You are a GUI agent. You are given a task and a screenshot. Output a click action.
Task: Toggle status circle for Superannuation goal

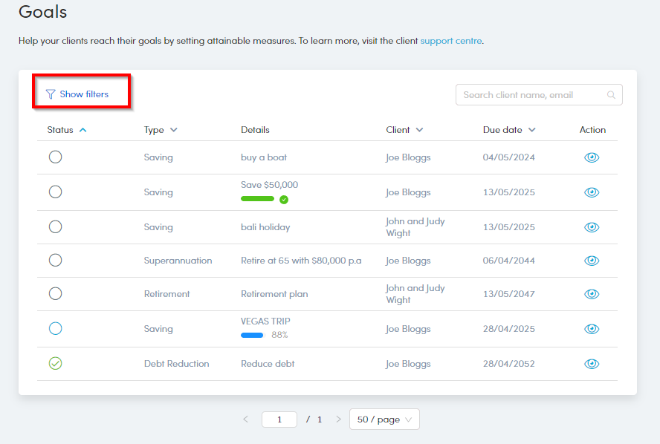point(55,260)
